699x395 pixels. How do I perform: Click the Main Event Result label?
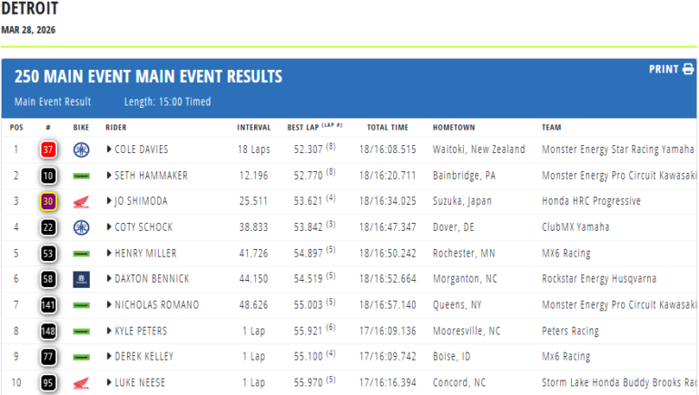coord(53,101)
